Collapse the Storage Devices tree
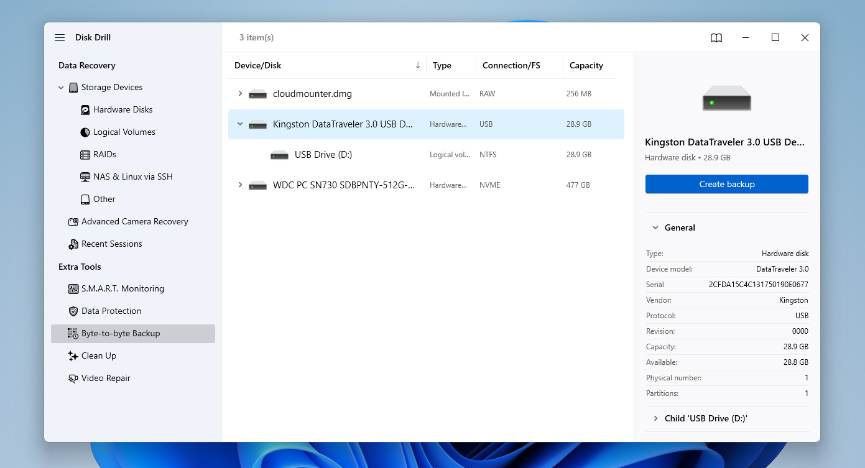865x468 pixels. tap(61, 88)
